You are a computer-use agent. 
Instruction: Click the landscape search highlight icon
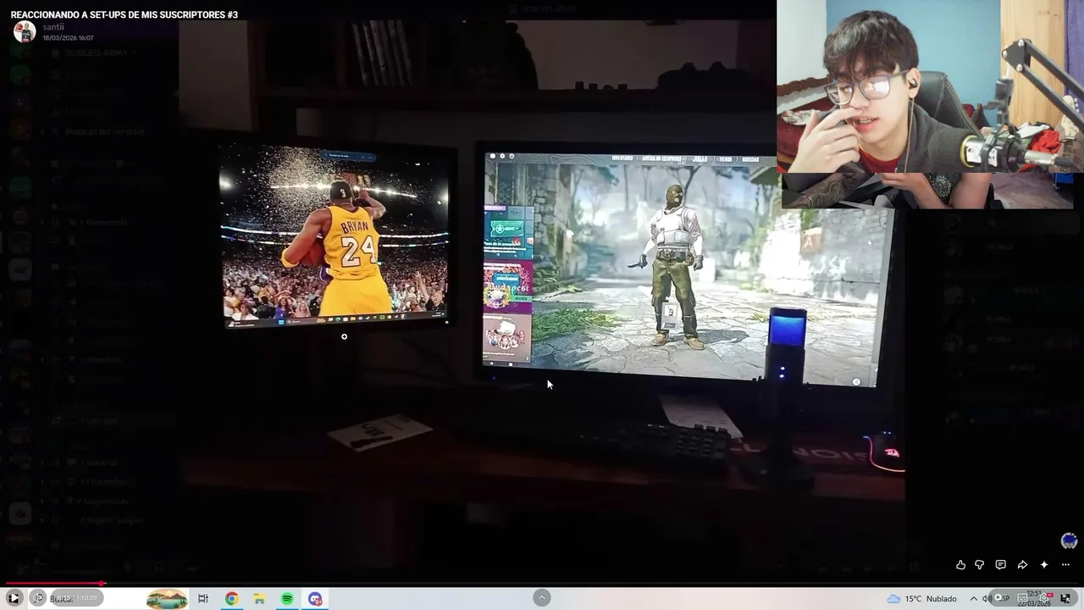[x=167, y=599]
